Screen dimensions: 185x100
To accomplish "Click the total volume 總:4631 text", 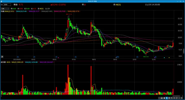I will [x=117, y=4].
